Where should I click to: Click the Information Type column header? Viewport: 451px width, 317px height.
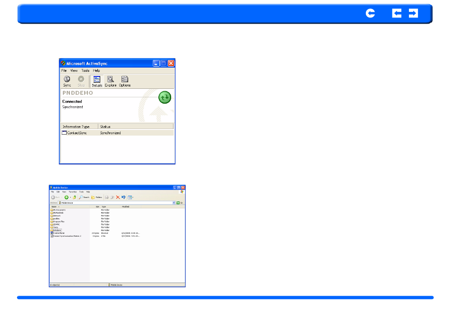click(x=79, y=127)
